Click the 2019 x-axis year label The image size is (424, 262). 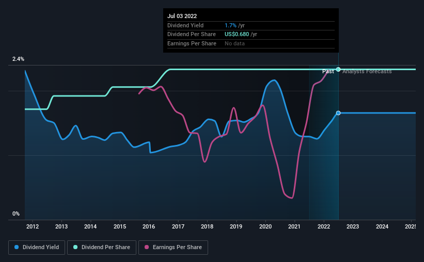pyautogui.click(x=236, y=226)
